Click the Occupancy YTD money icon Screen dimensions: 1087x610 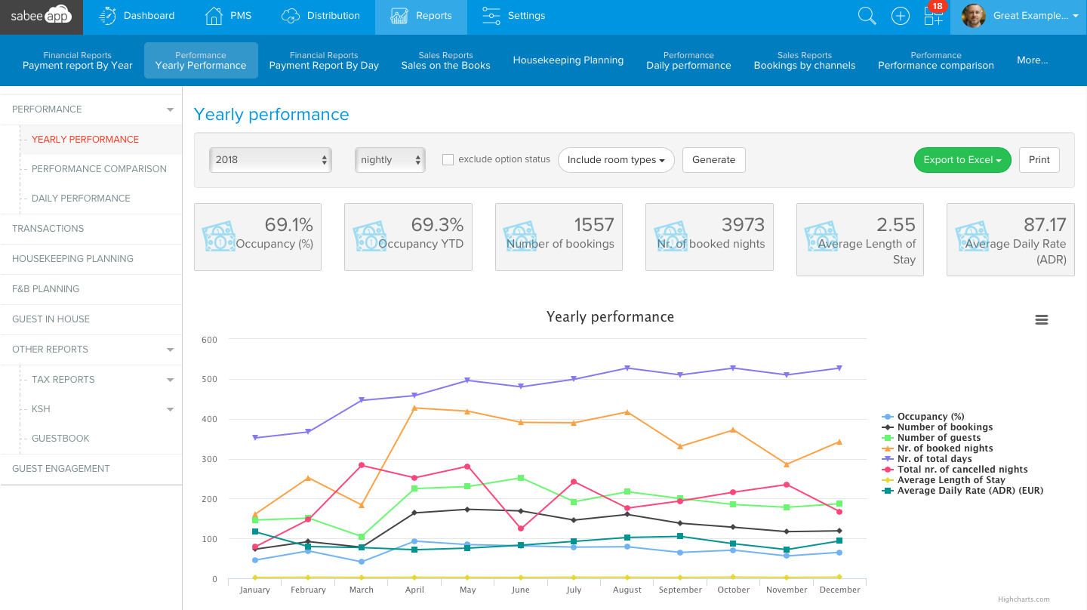pos(369,237)
